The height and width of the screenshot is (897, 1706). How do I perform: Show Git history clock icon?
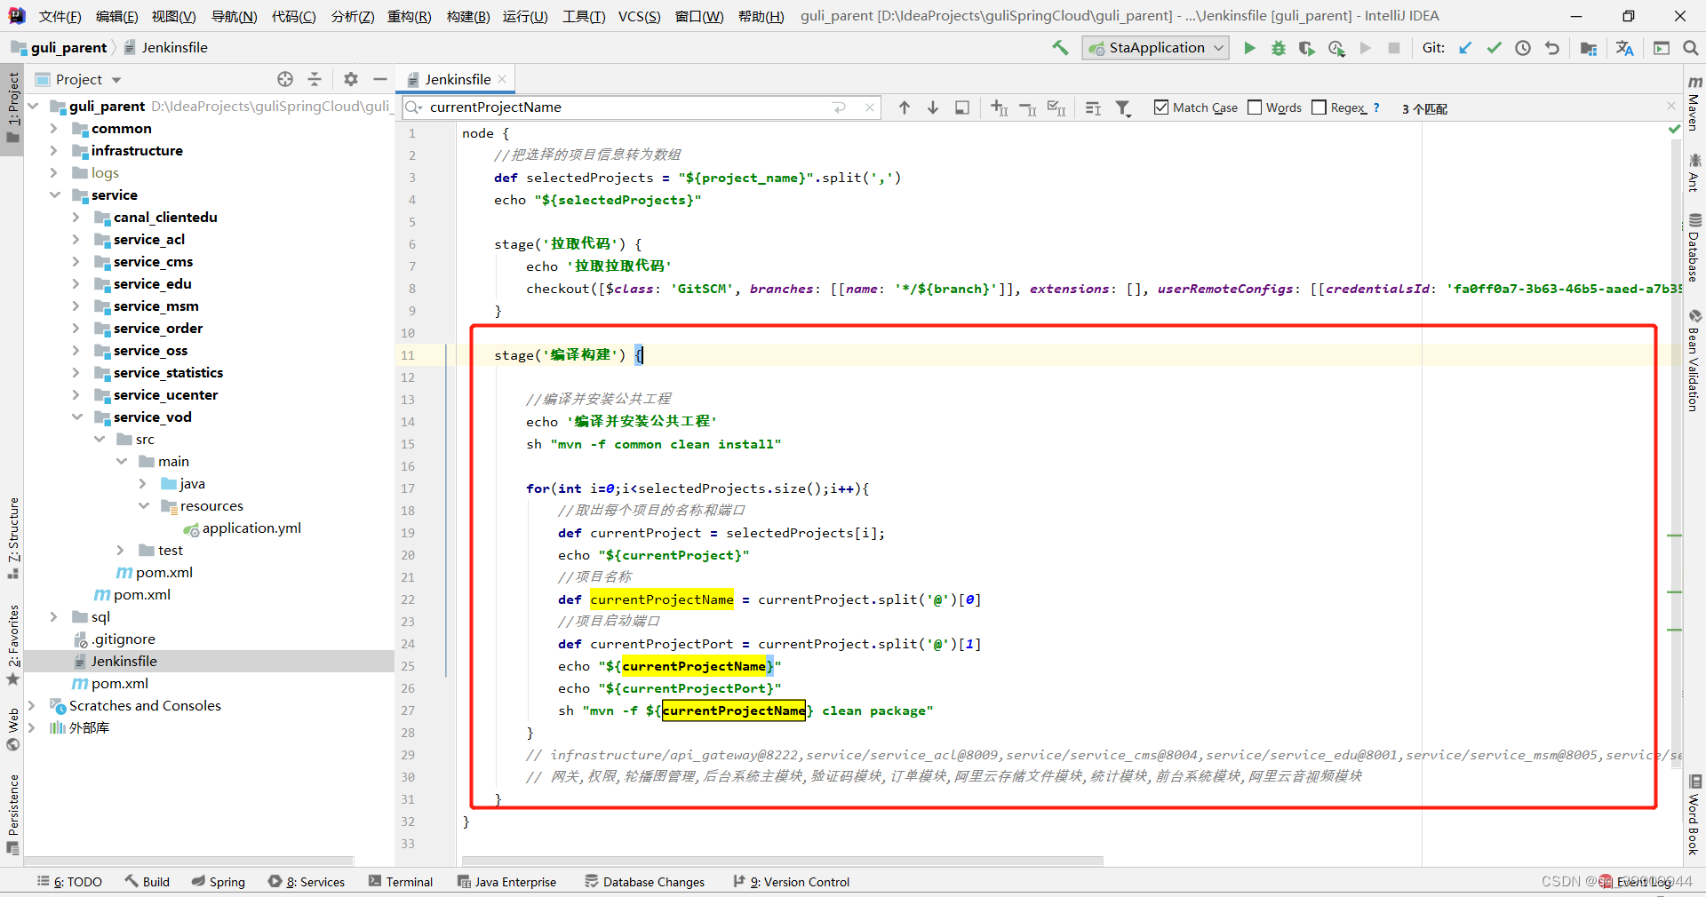[1523, 48]
